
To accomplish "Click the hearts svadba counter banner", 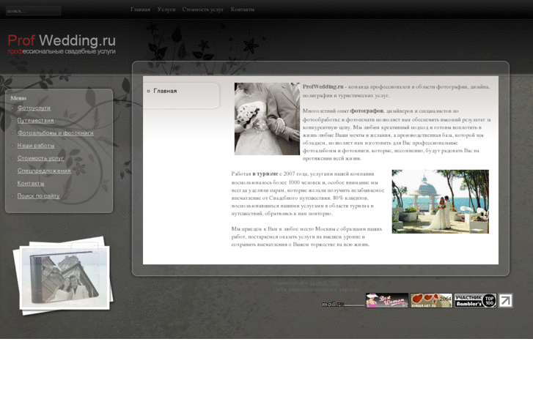I will point(431,300).
